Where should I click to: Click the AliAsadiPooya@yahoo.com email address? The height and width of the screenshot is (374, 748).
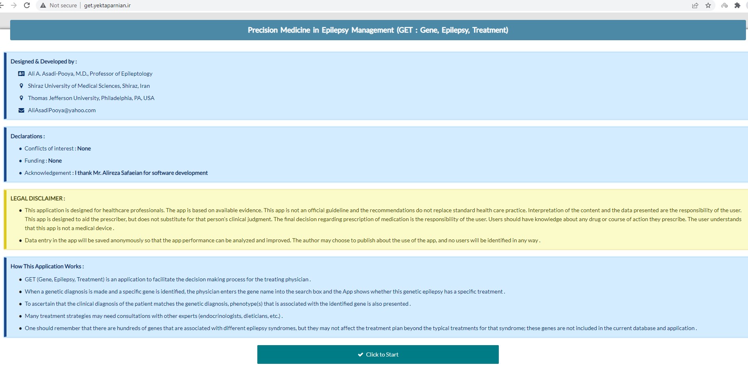[62, 110]
